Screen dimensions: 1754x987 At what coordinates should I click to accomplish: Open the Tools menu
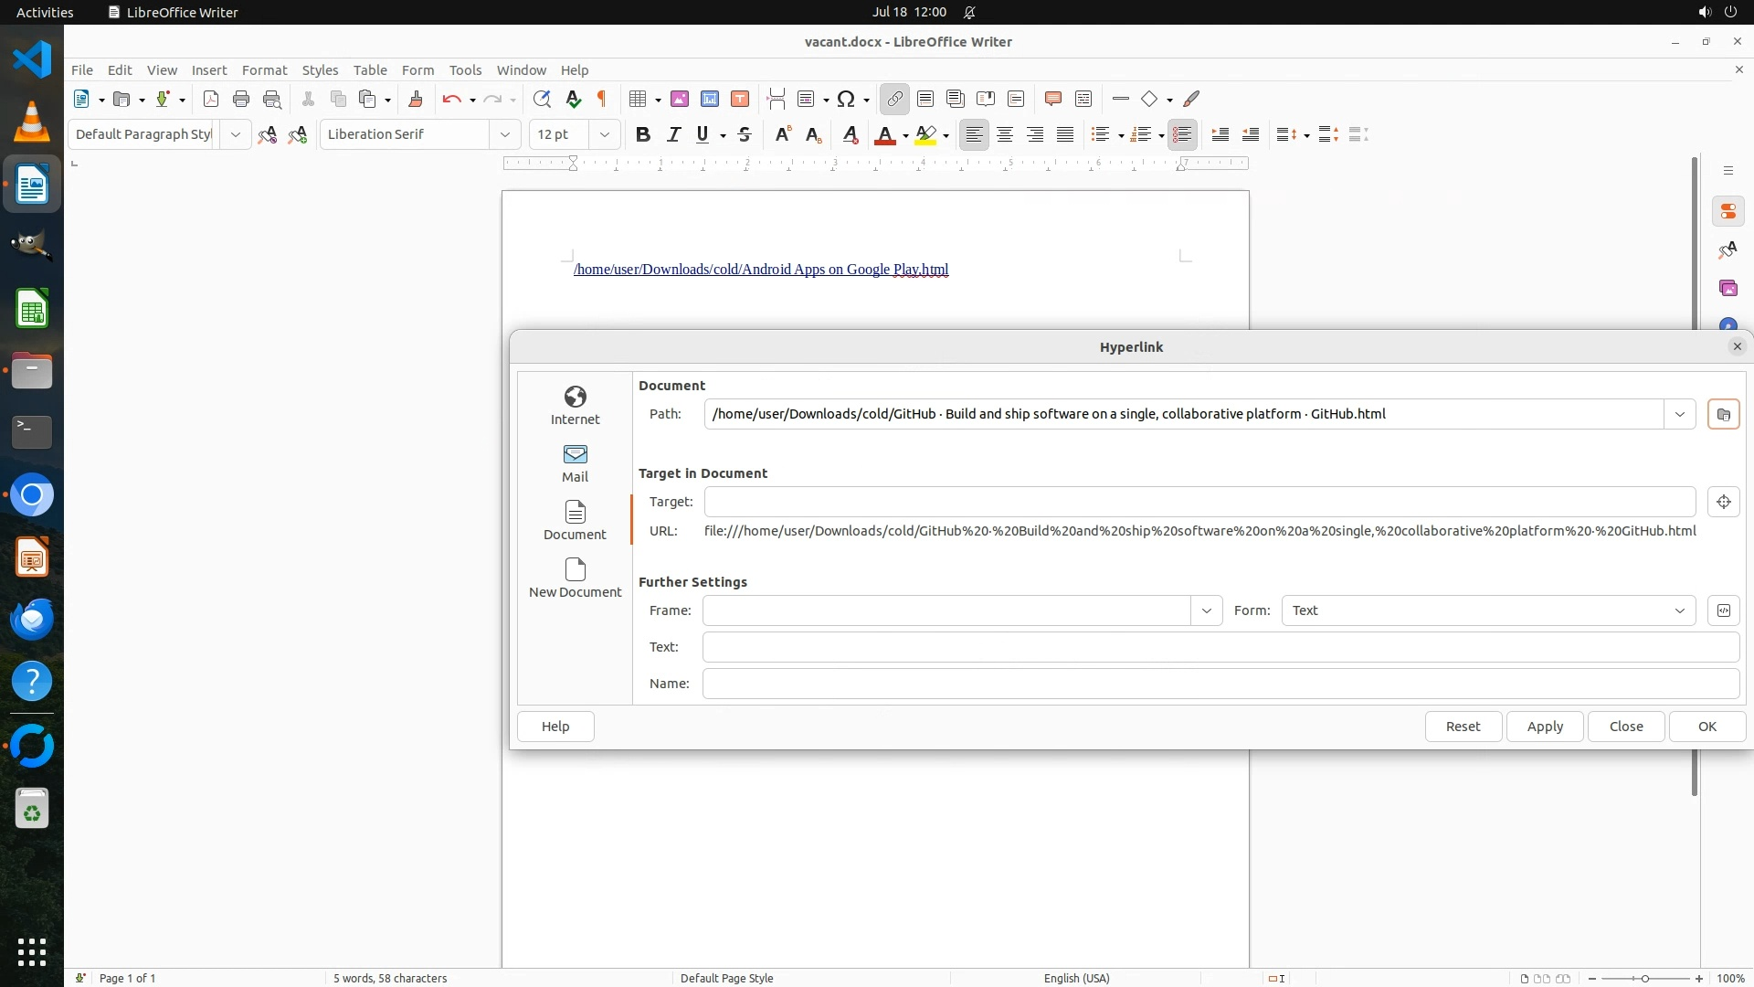pos(465,69)
